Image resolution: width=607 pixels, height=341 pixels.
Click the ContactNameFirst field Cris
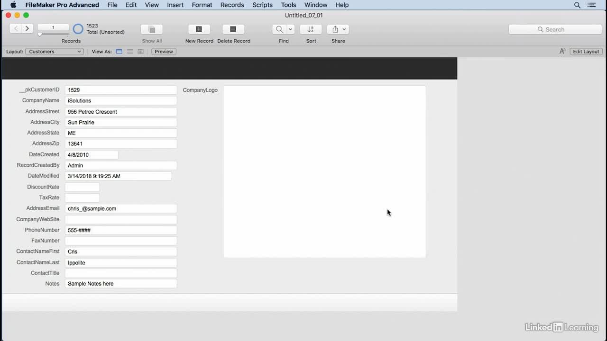(x=121, y=251)
